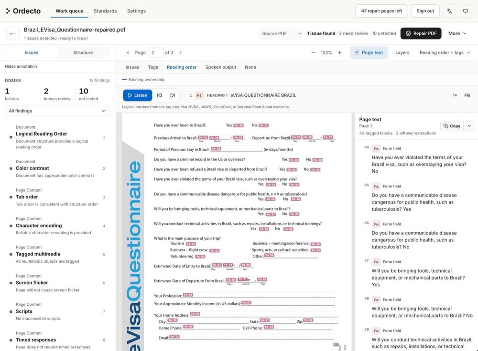The image size is (478, 351).
Task: Switch overlay to Issues
Action: (x=132, y=67)
